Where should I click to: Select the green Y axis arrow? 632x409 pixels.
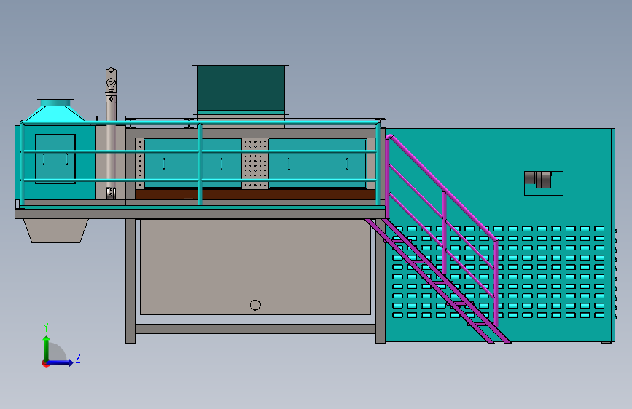coord(47,348)
